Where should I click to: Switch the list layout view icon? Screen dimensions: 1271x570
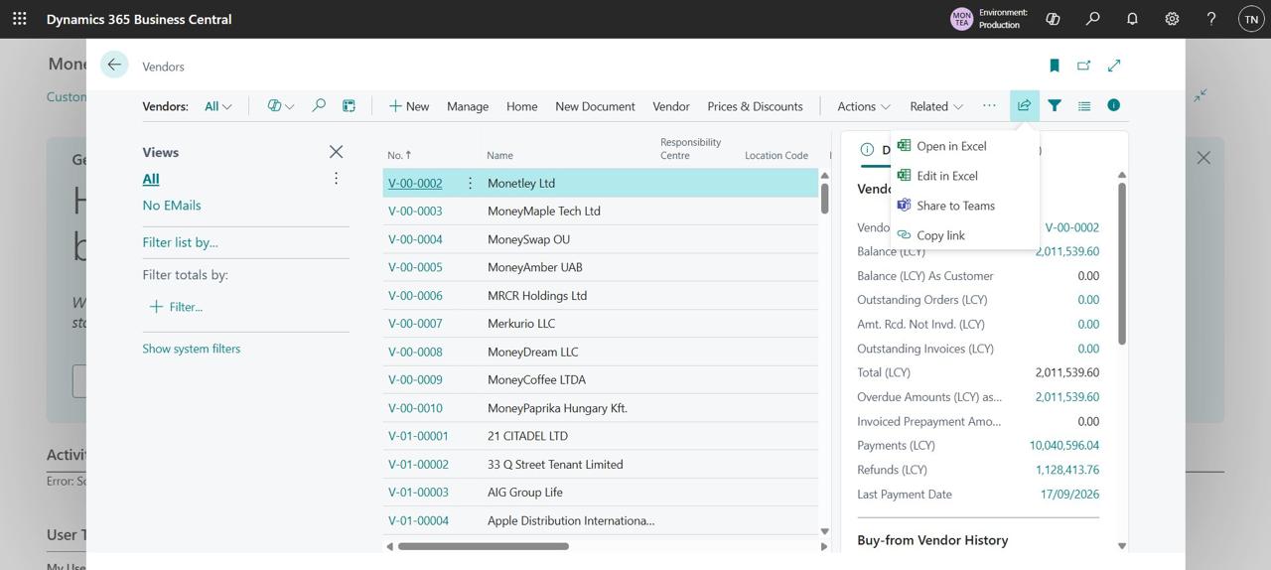[1084, 105]
